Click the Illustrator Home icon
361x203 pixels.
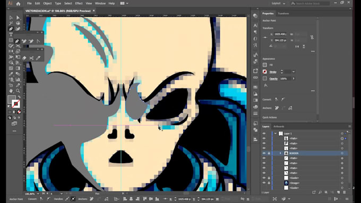pos(18,4)
